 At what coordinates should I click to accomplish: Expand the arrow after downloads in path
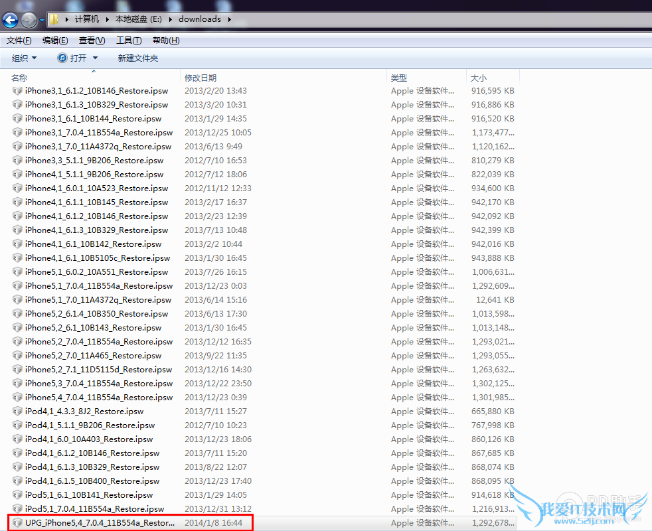click(x=229, y=19)
